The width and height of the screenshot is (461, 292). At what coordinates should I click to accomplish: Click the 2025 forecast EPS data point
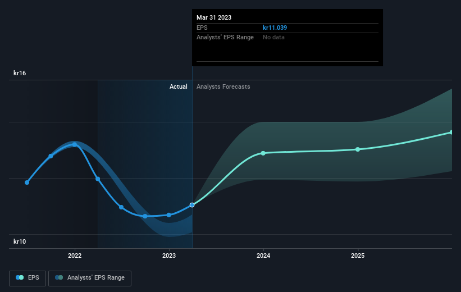pos(358,149)
